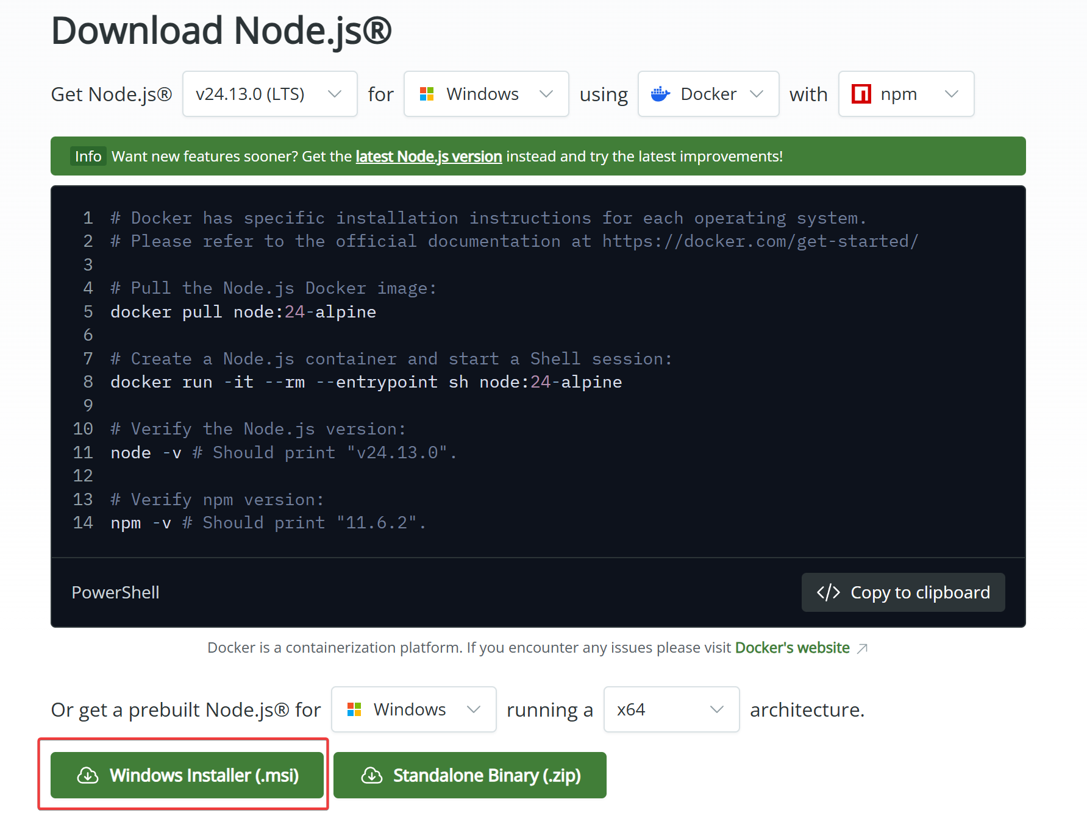This screenshot has height=816, width=1087.
Task: Click the red npm logo icon
Action: point(861,94)
